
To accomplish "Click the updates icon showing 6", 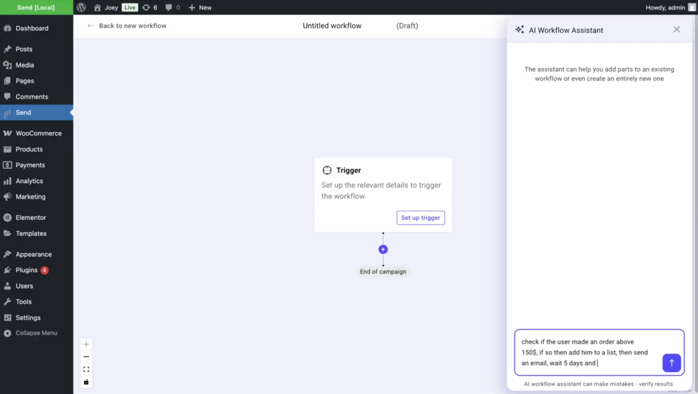I will (x=149, y=7).
